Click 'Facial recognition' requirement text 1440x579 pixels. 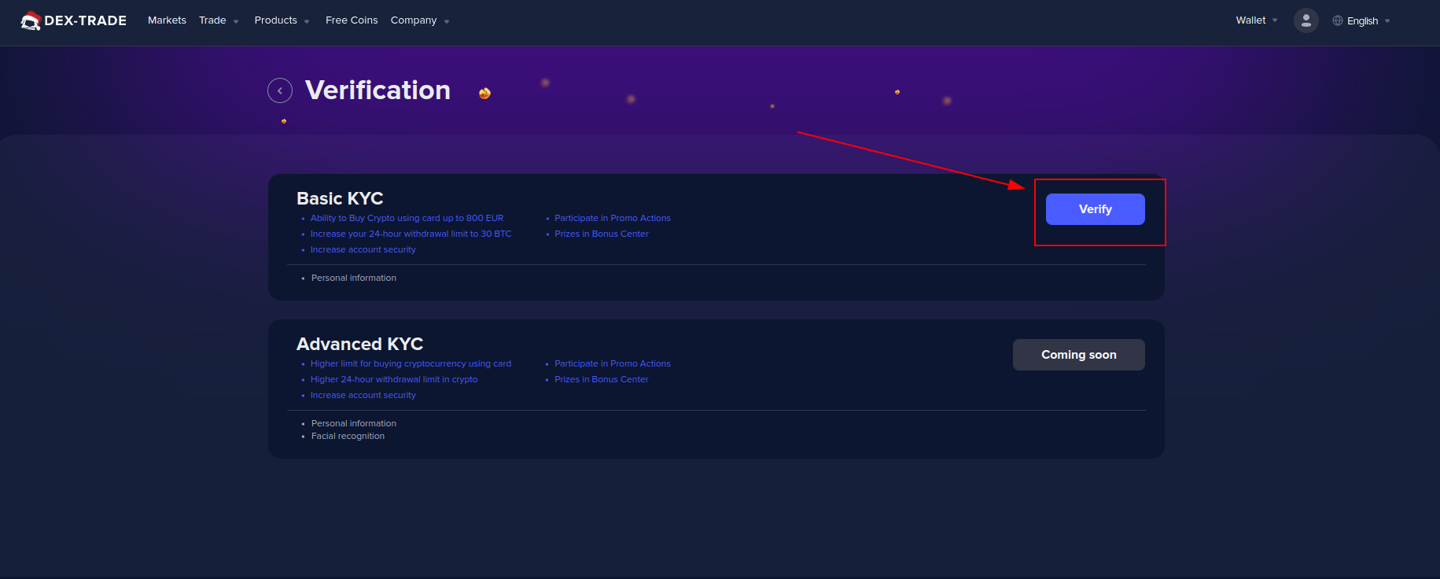coord(348,436)
